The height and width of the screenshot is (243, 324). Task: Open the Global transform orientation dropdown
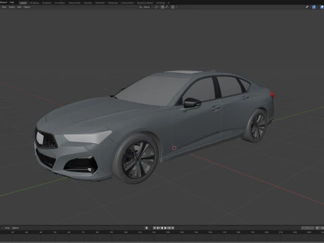click(x=146, y=7)
